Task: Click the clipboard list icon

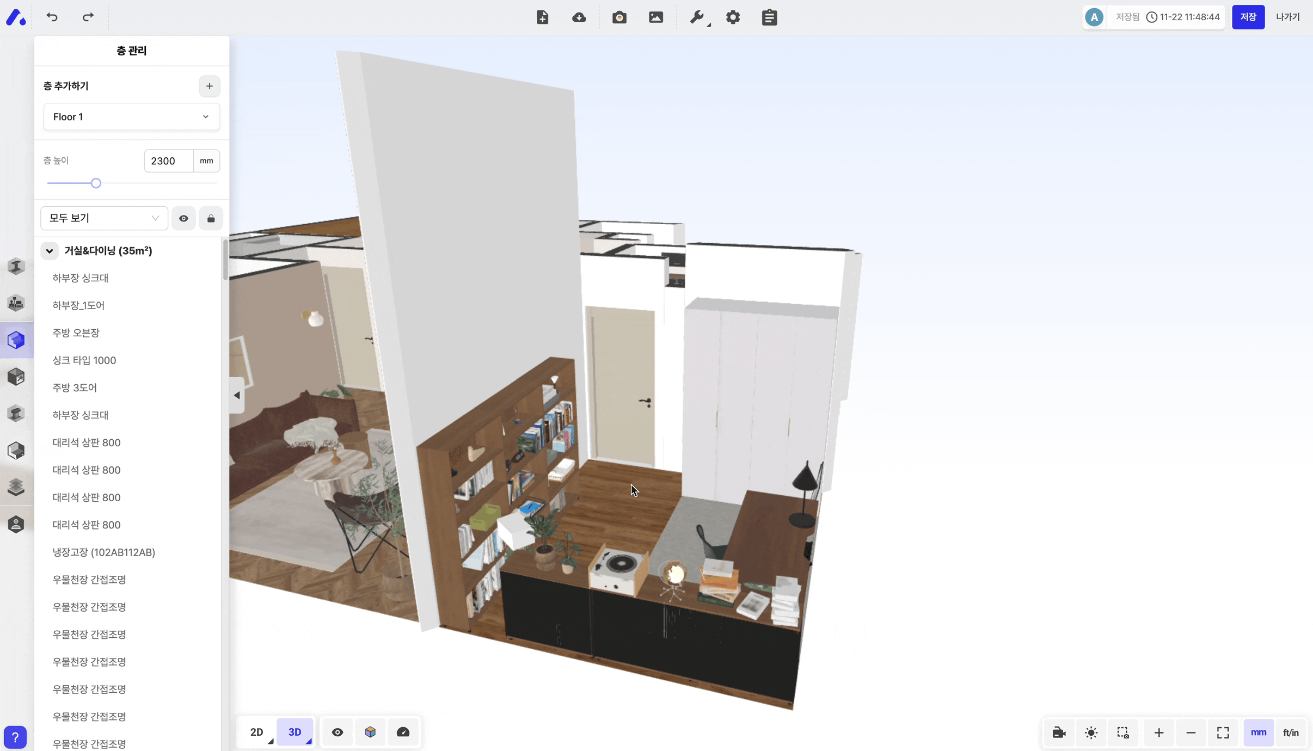Action: (769, 17)
